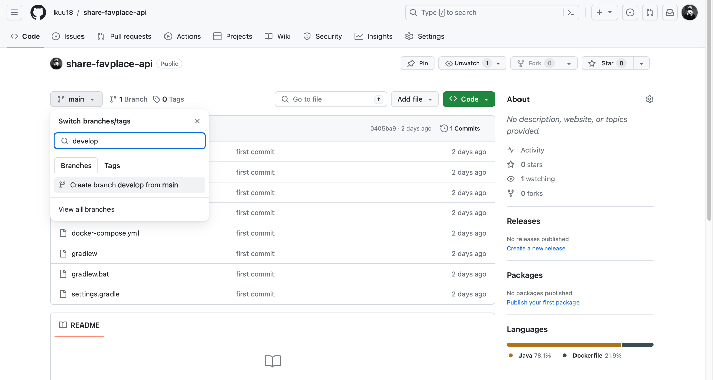Screen dimensions: 713x380
Task: Create branch develop from main
Action: 129,185
